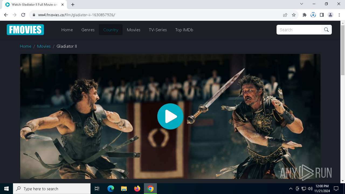Click the FMOVIES logo
The image size is (345, 194).
click(25, 30)
